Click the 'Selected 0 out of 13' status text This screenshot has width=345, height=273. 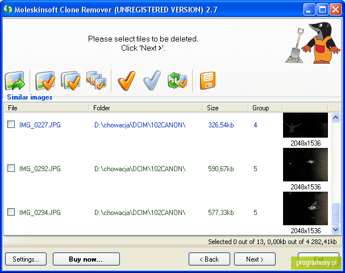pyautogui.click(x=236, y=242)
